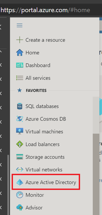Select the Virtual machines label
This screenshot has width=102, height=215.
click(44, 132)
